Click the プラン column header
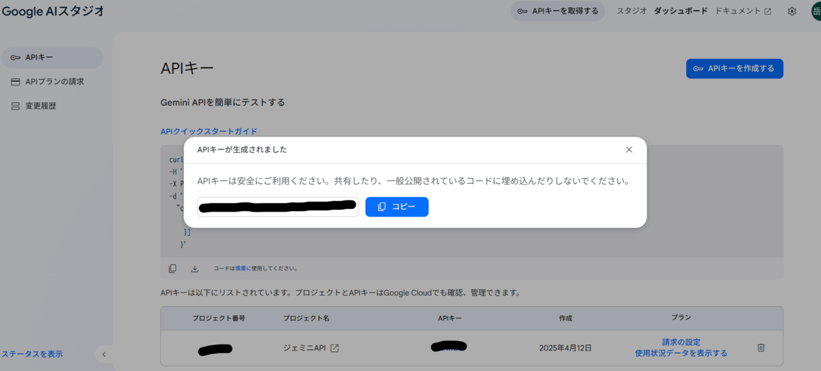The width and height of the screenshot is (821, 371). pyautogui.click(x=681, y=318)
